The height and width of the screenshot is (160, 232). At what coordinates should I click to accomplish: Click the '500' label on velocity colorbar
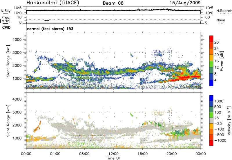point(217,107)
